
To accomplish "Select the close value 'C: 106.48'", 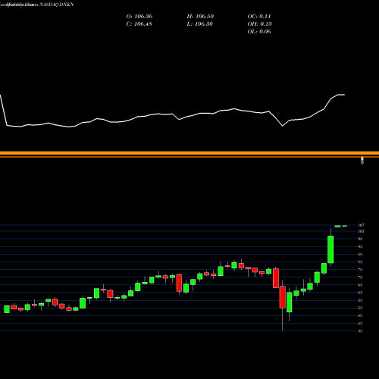I will [x=139, y=24].
